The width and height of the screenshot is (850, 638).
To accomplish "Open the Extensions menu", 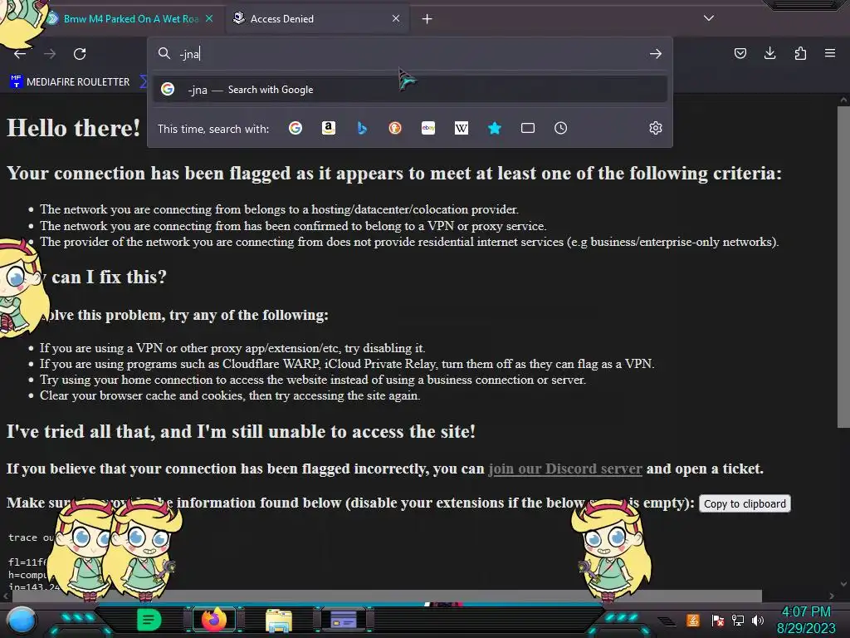I will (x=800, y=53).
